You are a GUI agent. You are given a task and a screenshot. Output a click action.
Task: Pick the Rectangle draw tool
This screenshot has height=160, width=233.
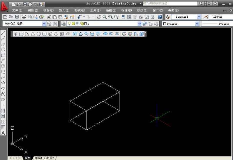click(x=3, y=55)
